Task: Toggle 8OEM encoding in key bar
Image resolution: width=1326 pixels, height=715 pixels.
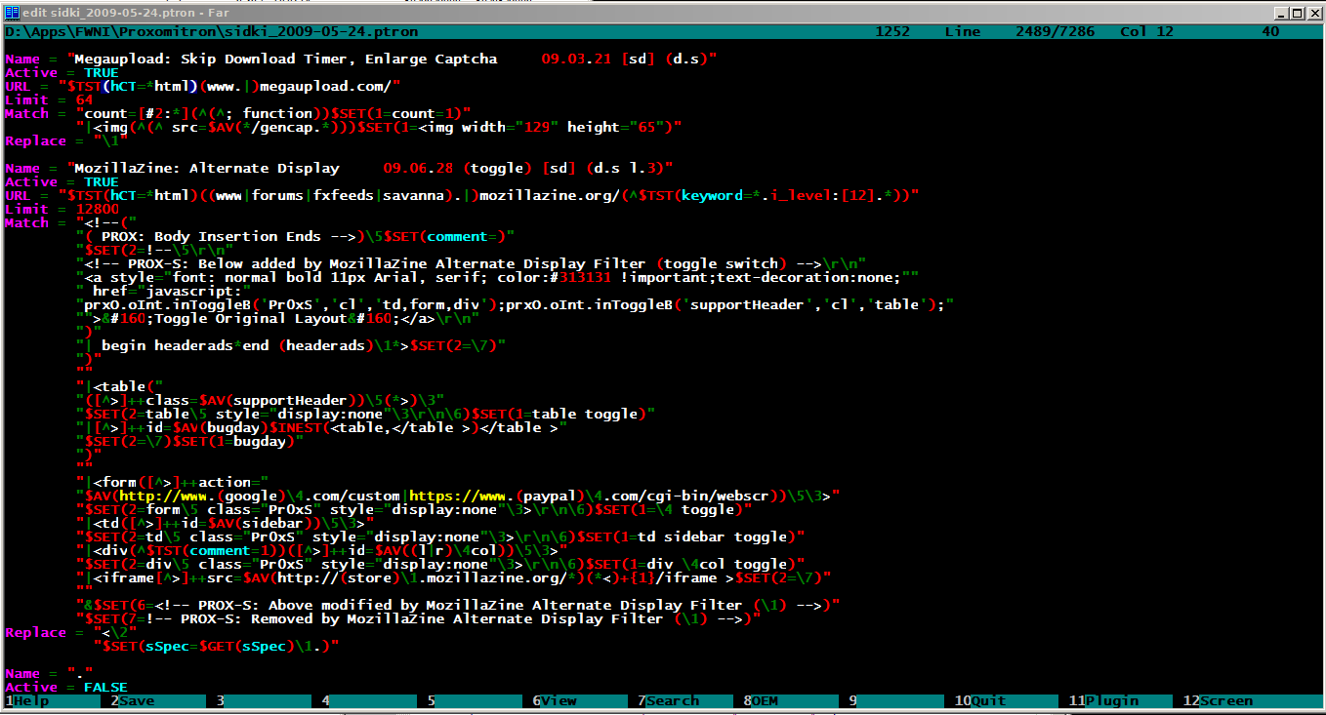Action: pos(765,700)
